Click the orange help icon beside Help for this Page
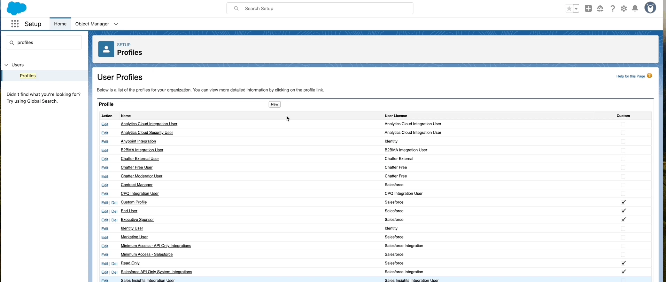The height and width of the screenshot is (282, 666). pyautogui.click(x=649, y=76)
